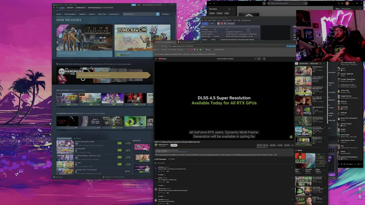Go back in the Steam window
Viewport: 365px width, 205px height.
coord(54,8)
